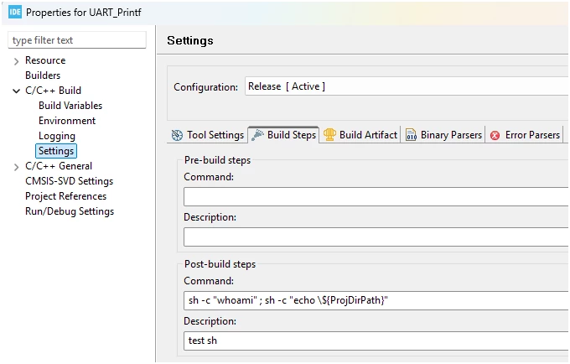
Task: Click the Error Parsers red icon
Action: coord(495,136)
